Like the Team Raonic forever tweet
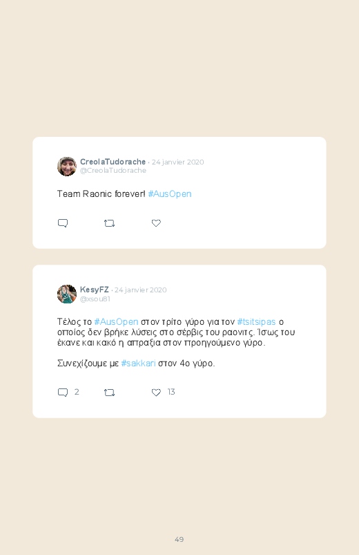359x555 pixels. click(156, 223)
